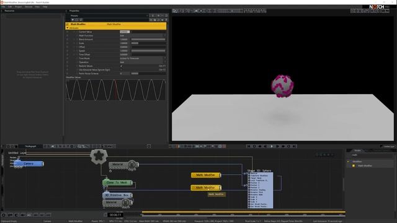Click the Speed slider bar

(x=148, y=51)
